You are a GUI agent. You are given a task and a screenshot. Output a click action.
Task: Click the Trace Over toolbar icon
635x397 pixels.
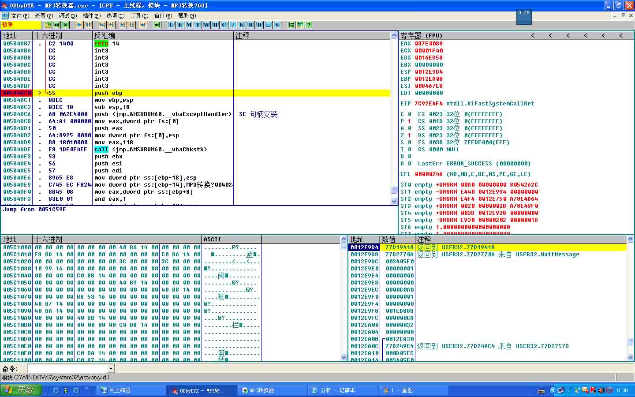(x=131, y=25)
